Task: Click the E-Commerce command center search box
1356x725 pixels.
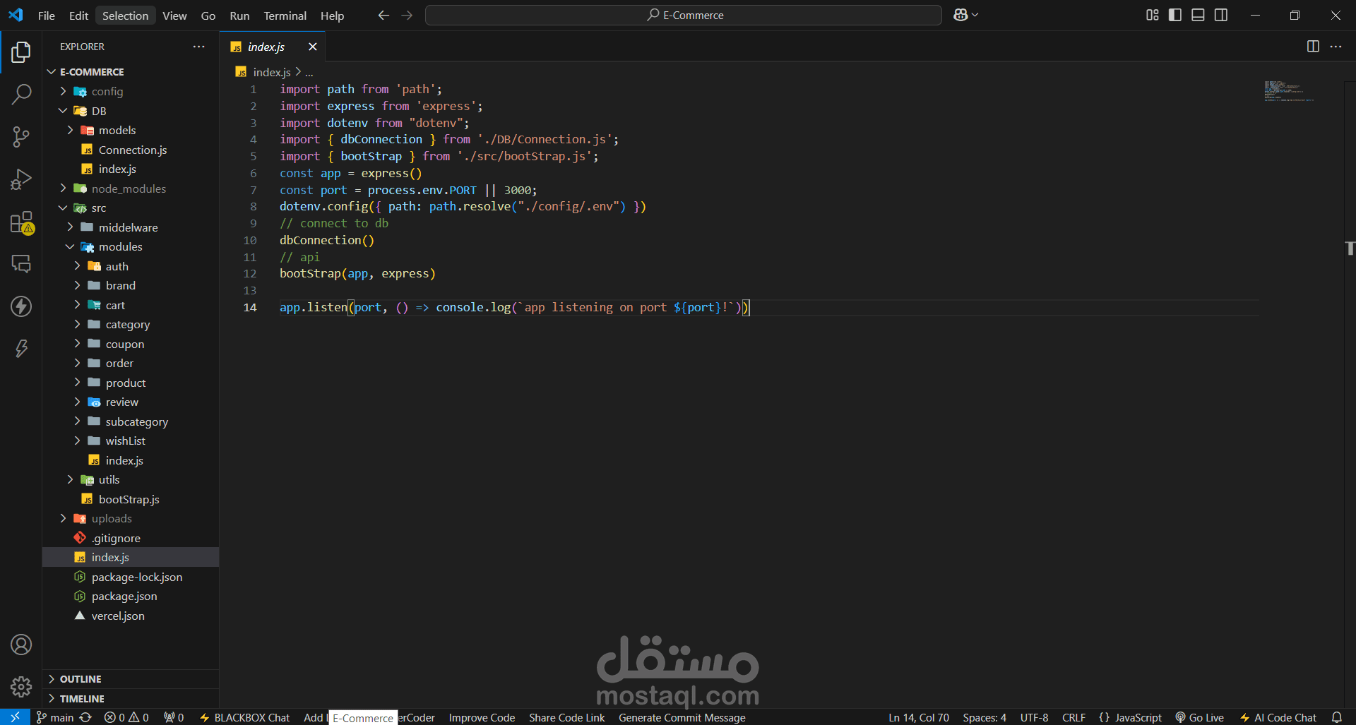Action: [683, 15]
